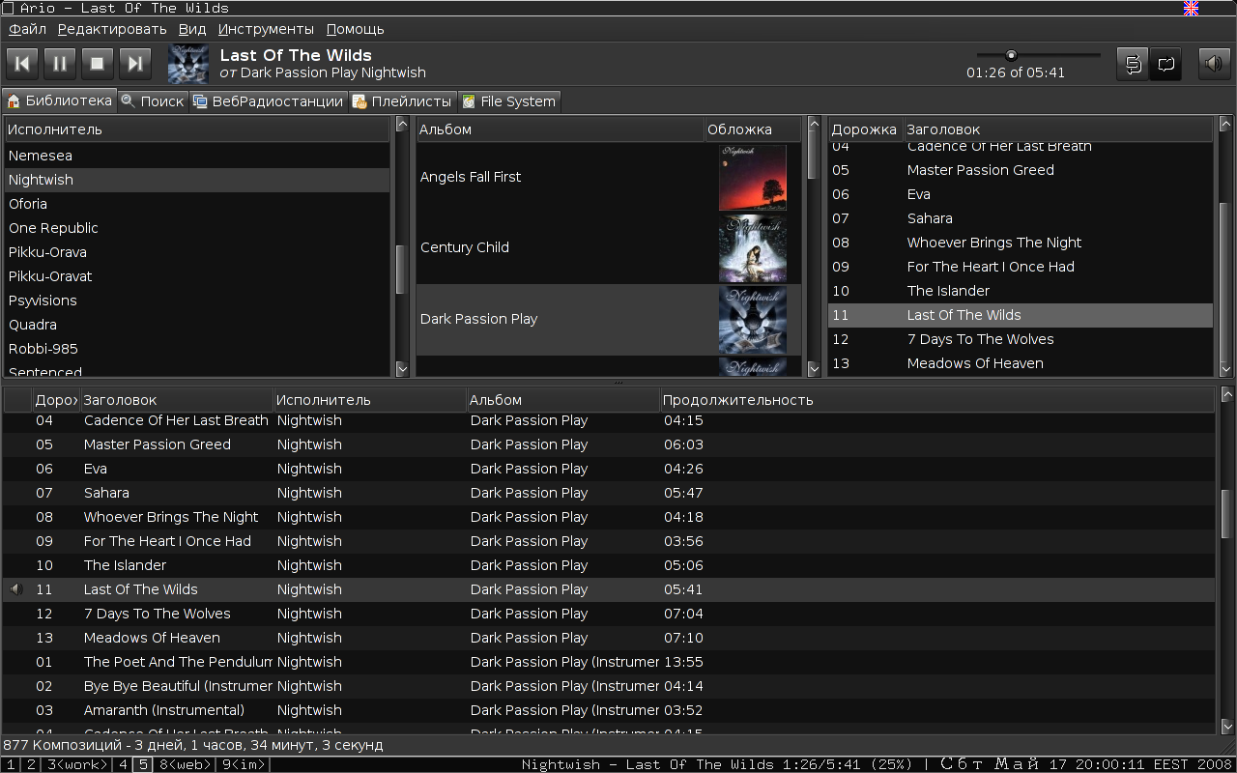Select Amaranth (Instrumental) in playlist
Image resolution: width=1237 pixels, height=773 pixels.
[610, 710]
